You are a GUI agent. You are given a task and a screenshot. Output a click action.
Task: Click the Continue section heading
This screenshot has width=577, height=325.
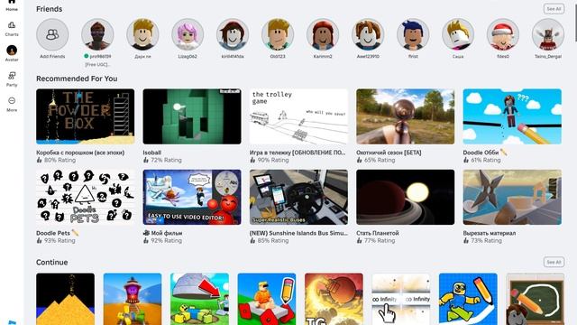(x=52, y=262)
